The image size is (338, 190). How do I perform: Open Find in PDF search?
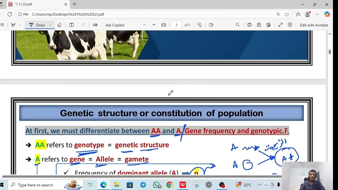(x=237, y=25)
